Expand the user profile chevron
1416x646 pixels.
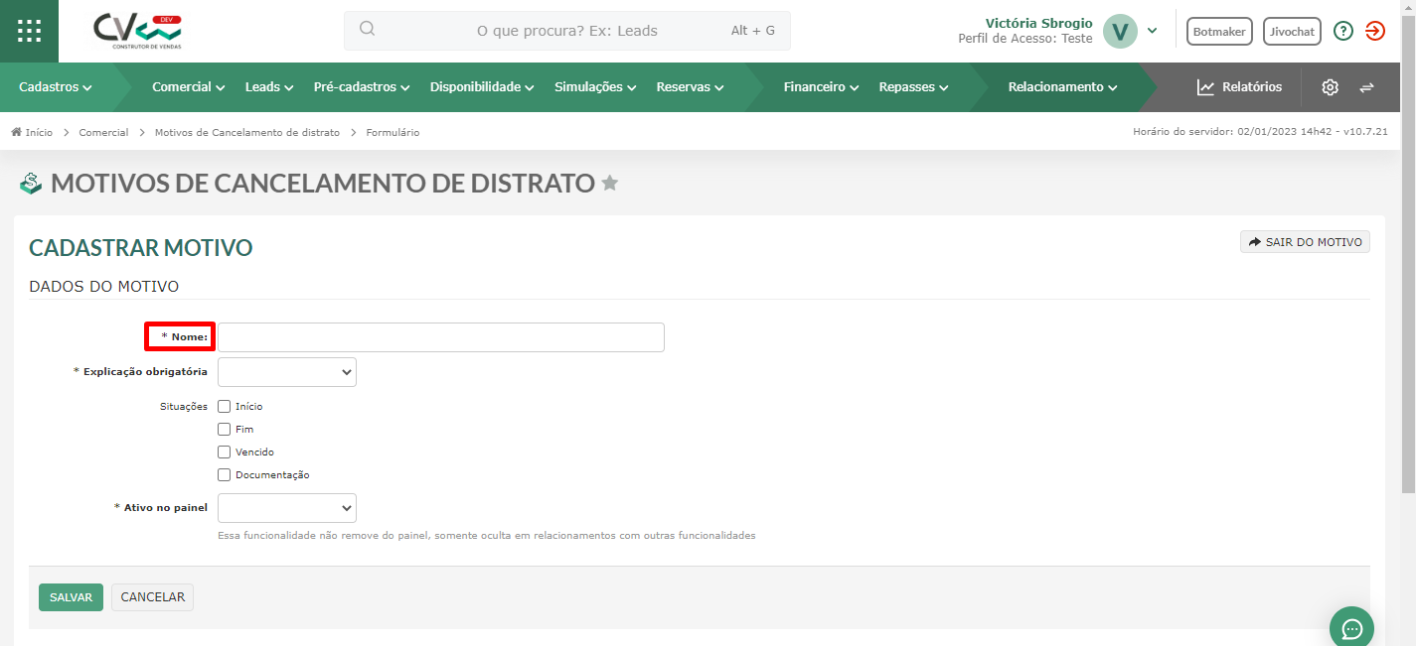click(x=1152, y=31)
